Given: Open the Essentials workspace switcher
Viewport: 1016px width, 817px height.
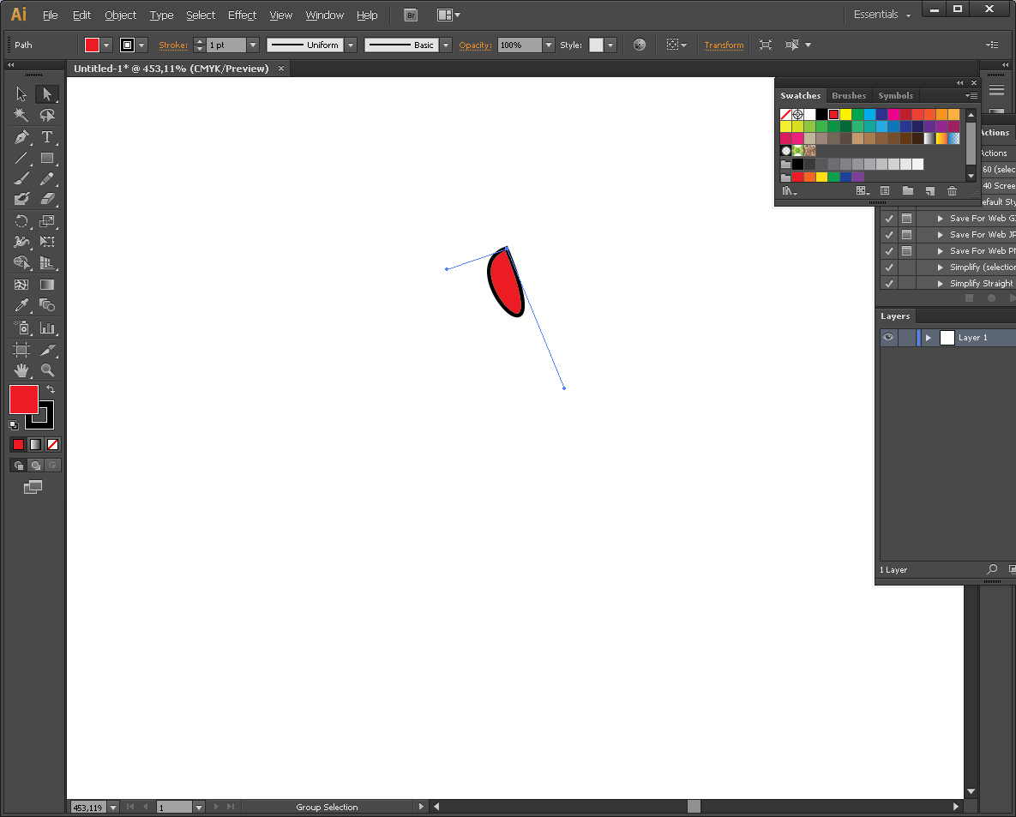Looking at the screenshot, I should [x=882, y=15].
